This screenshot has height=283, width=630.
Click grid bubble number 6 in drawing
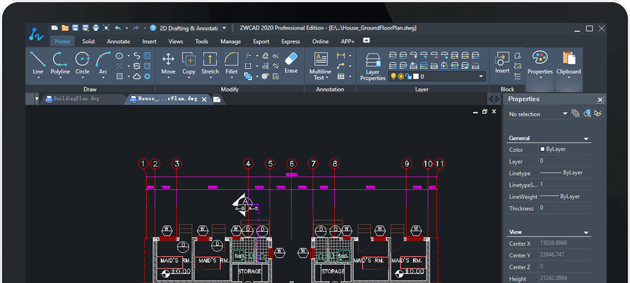pyautogui.click(x=291, y=163)
